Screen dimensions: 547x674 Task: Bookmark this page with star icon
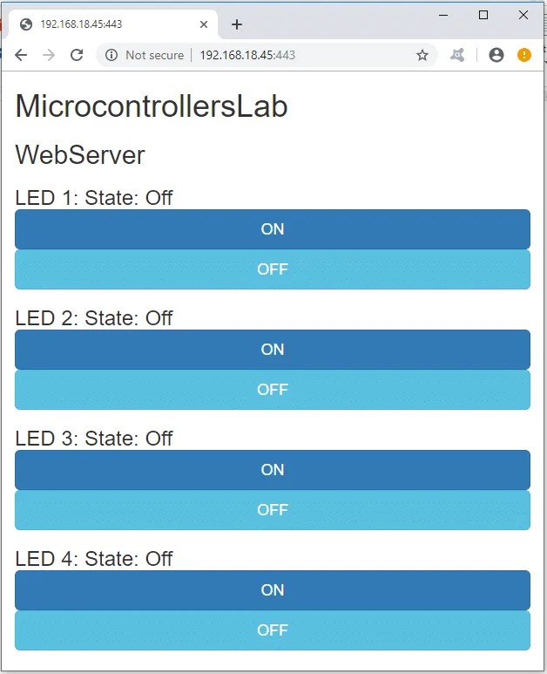(422, 55)
